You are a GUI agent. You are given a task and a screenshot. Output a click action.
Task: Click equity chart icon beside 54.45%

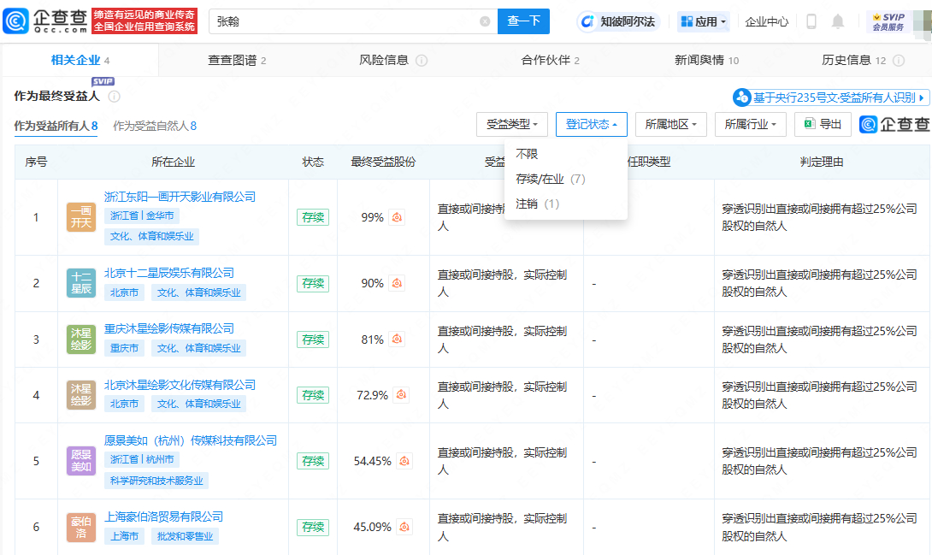(404, 461)
